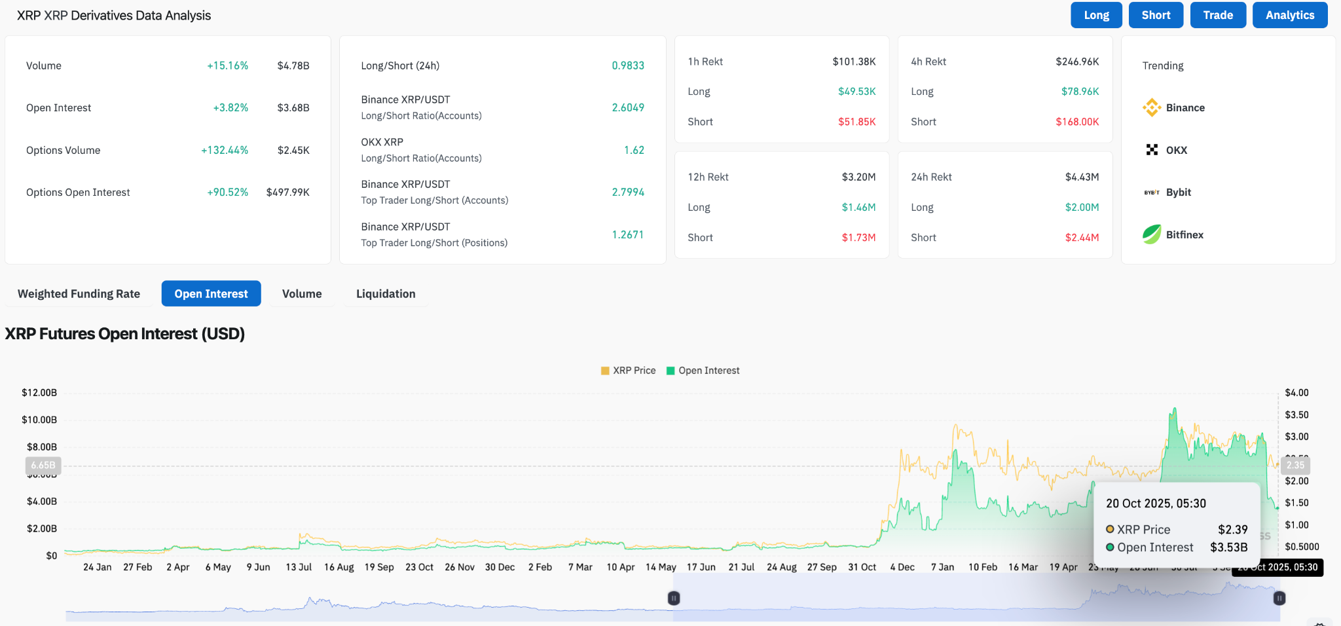
Task: Click the green Bitfinex leaf icon
Action: point(1152,234)
